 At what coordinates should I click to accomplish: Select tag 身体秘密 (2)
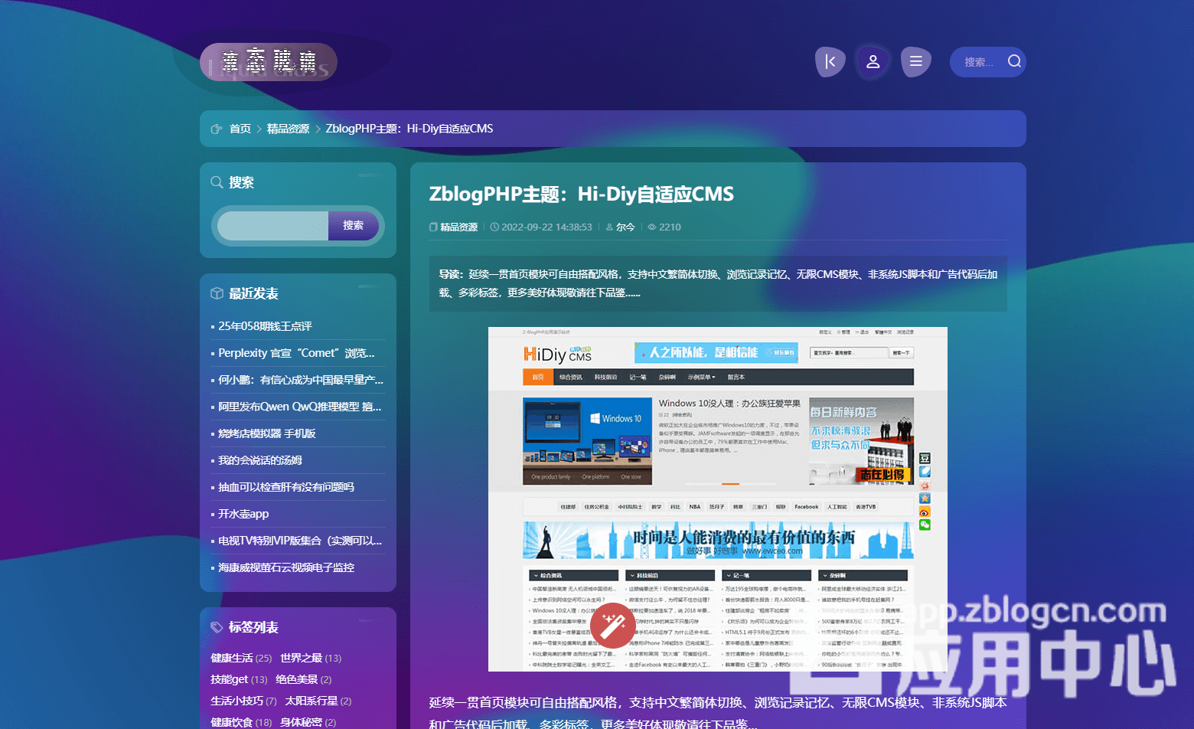[x=308, y=722]
